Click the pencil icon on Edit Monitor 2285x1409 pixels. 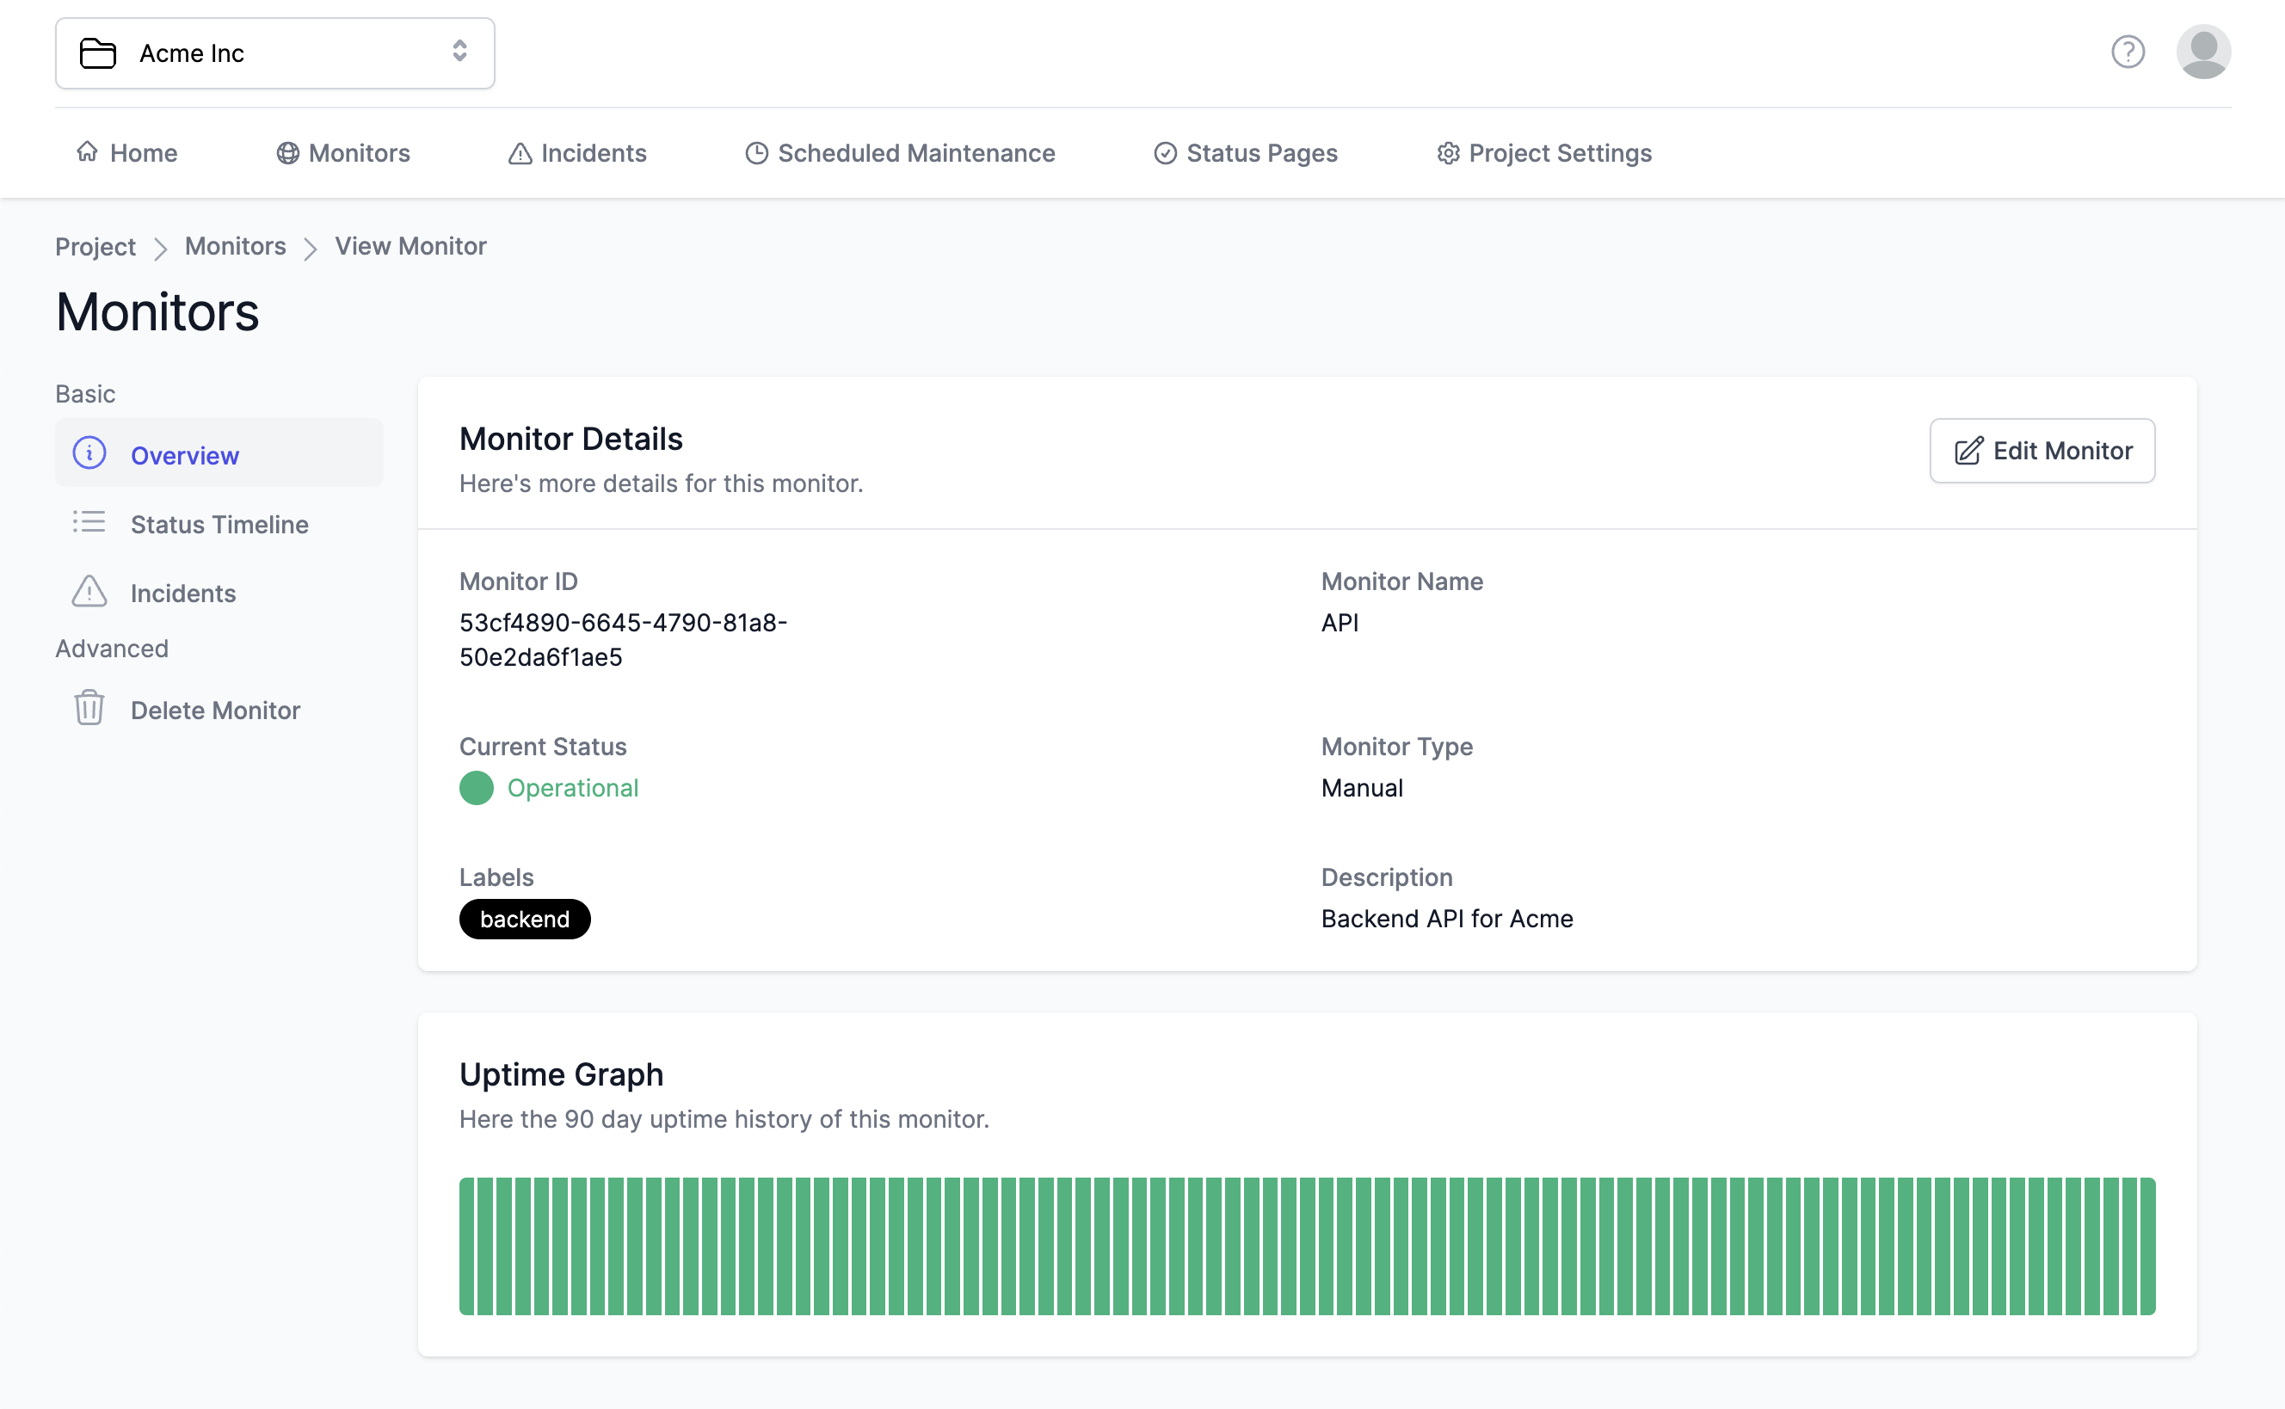[1968, 451]
